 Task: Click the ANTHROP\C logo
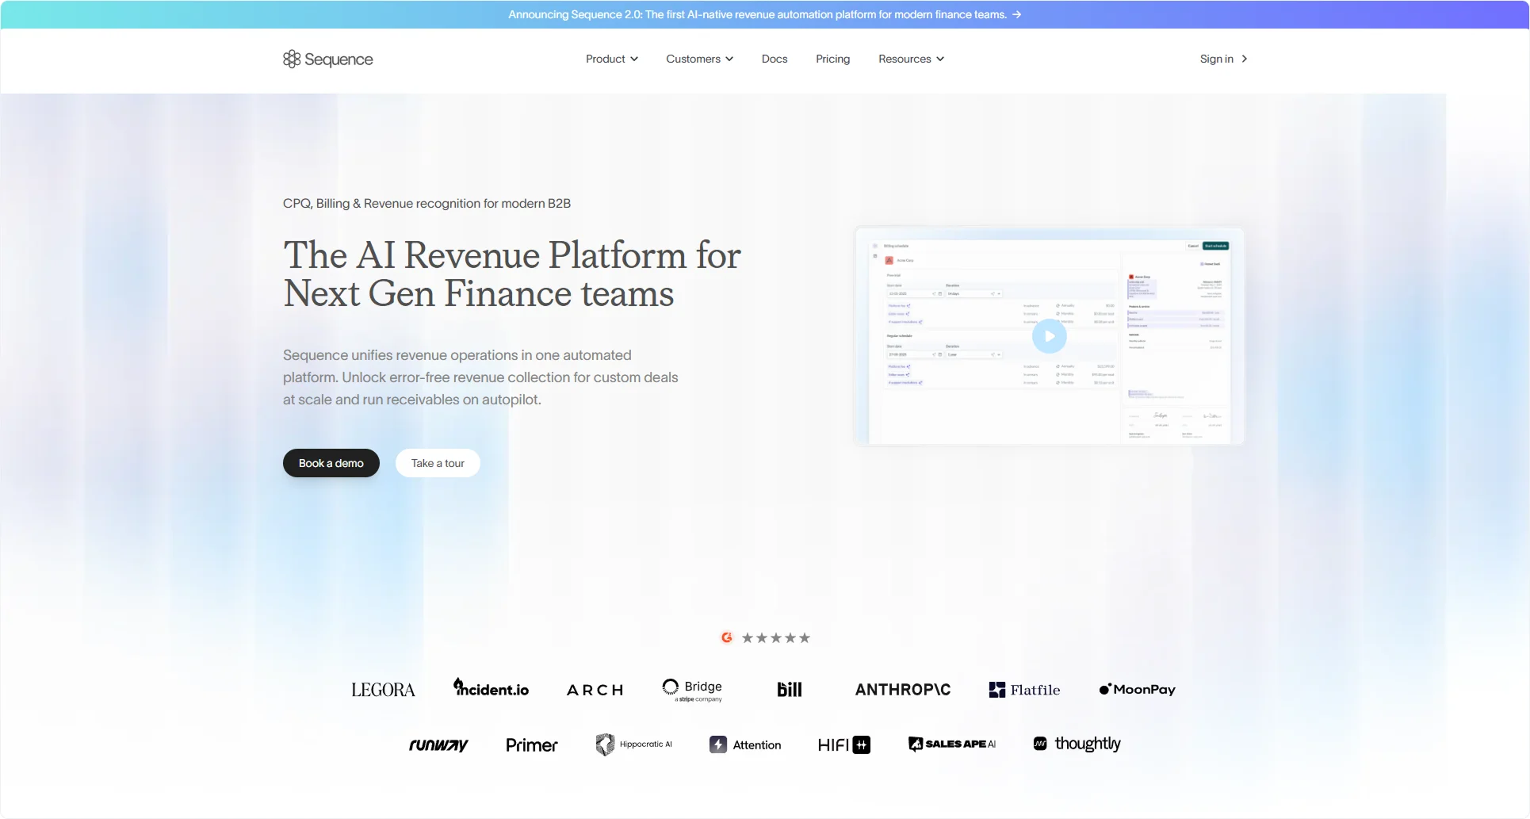tap(902, 689)
